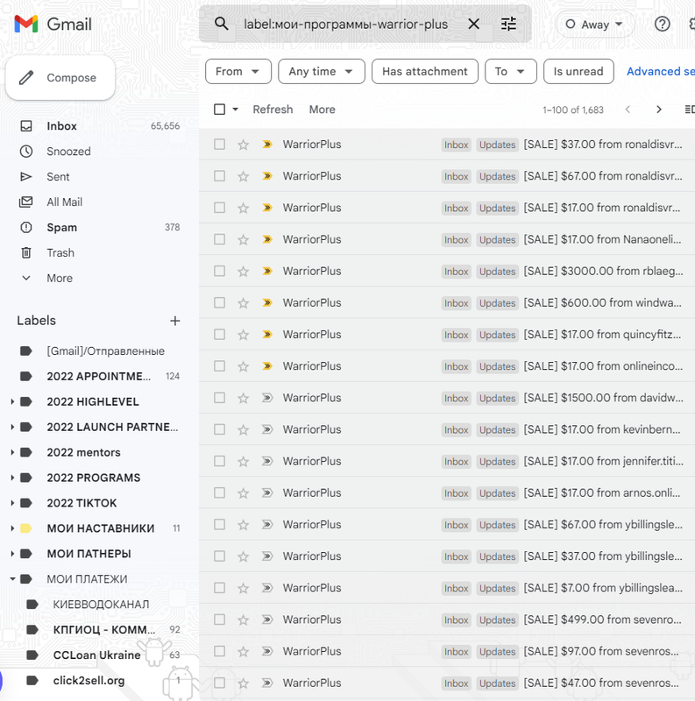Open the More actions menu in toolbar
The width and height of the screenshot is (695, 701).
tap(322, 110)
